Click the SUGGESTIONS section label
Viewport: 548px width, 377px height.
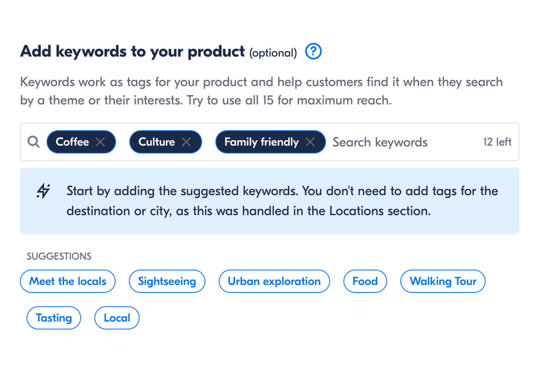58,256
